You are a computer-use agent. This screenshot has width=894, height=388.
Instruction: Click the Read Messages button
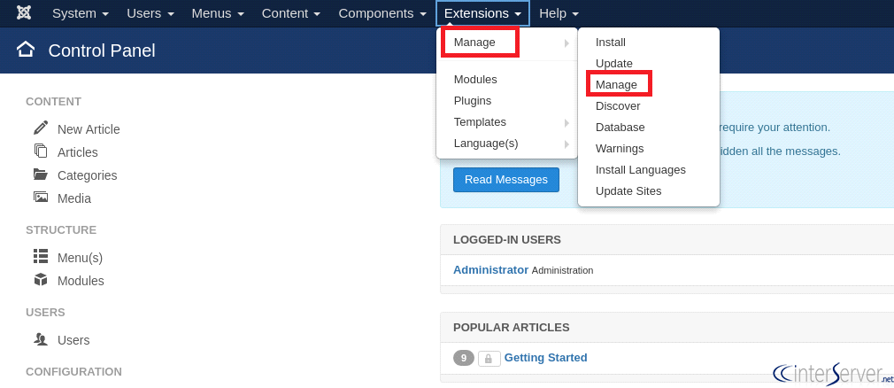point(506,180)
